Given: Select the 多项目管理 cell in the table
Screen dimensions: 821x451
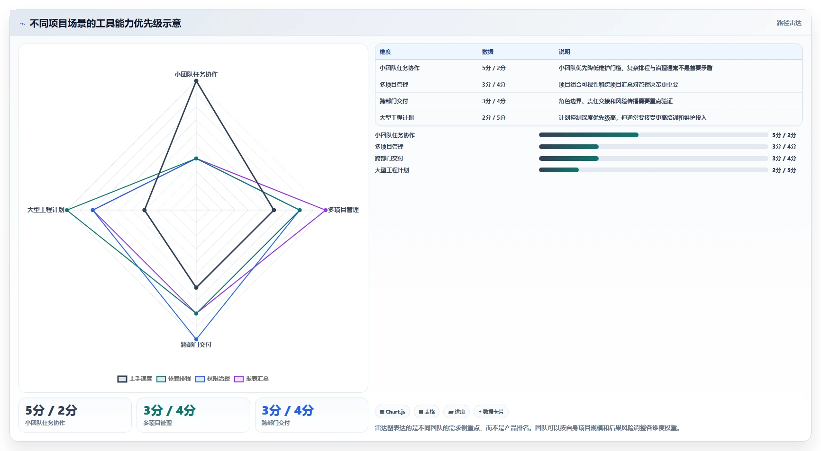Looking at the screenshot, I should pos(394,85).
